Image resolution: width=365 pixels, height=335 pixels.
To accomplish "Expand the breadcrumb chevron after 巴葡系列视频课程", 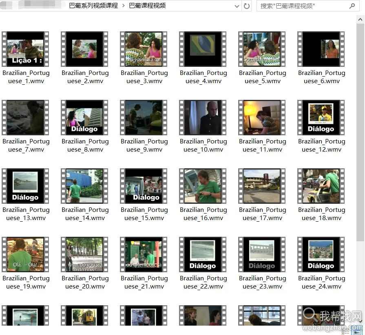I will (124, 6).
